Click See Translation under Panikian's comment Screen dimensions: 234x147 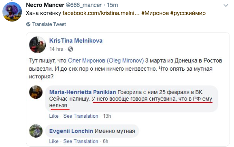click(81, 116)
